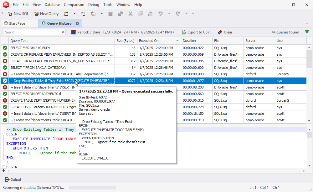Open the Window menu
This screenshot has width=313, height=192.
pyautogui.click(x=123, y=5)
